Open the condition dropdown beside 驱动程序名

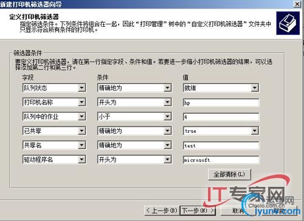[x=167, y=160]
